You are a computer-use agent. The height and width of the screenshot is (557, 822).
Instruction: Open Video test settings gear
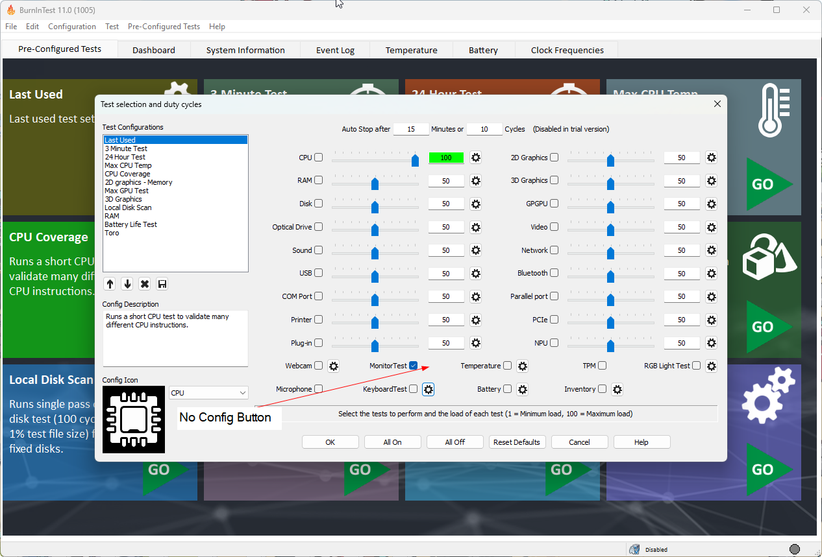pos(711,227)
